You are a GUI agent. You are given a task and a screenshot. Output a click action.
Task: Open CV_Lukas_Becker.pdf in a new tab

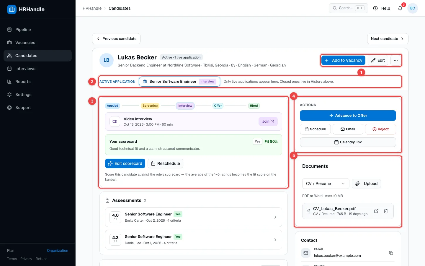click(x=376, y=211)
